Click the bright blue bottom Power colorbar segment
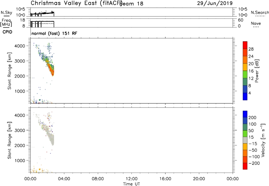The height and width of the screenshot is (186, 269). tap(245, 96)
